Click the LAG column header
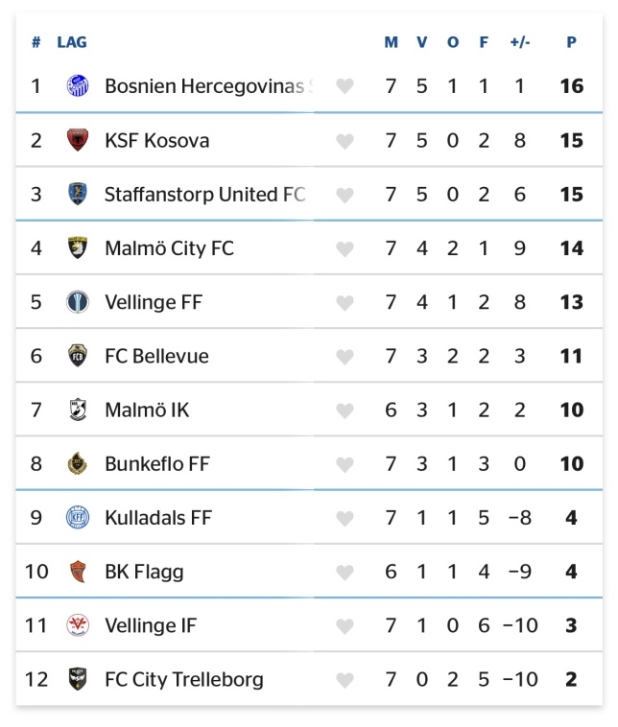 (x=72, y=42)
